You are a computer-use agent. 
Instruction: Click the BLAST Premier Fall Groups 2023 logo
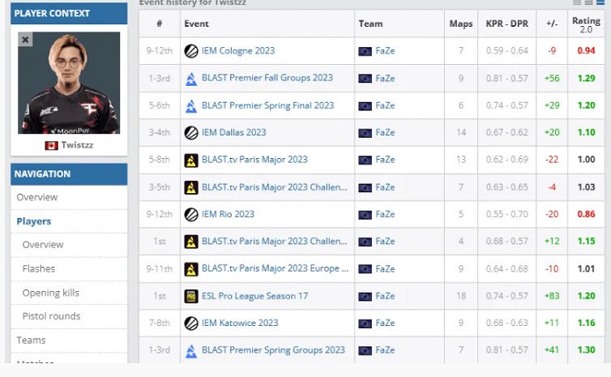(191, 79)
